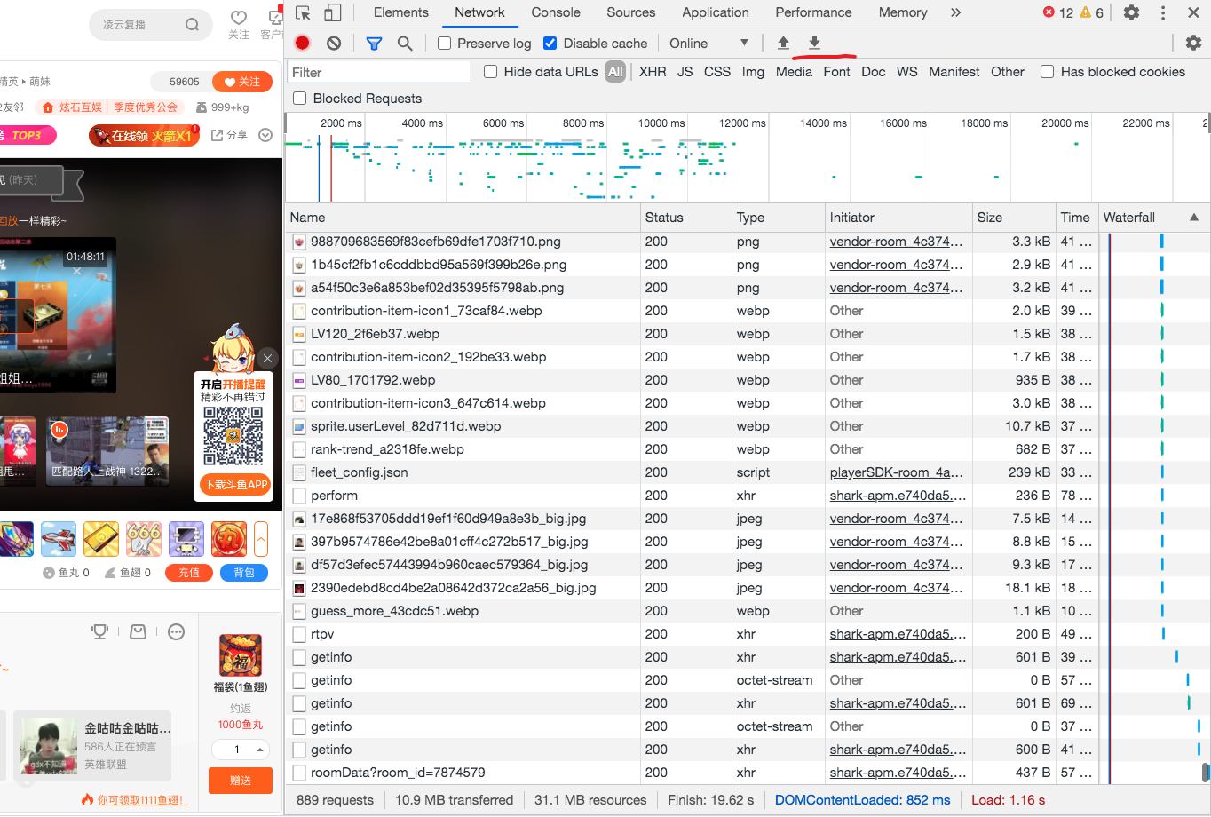Toggle the network filter funnel icon
The image size is (1211, 817).
[374, 43]
